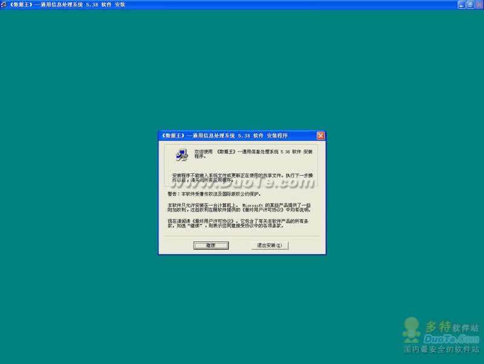Click the computer setup icon in dialog
This screenshot has width=484, height=364.
coord(182,155)
